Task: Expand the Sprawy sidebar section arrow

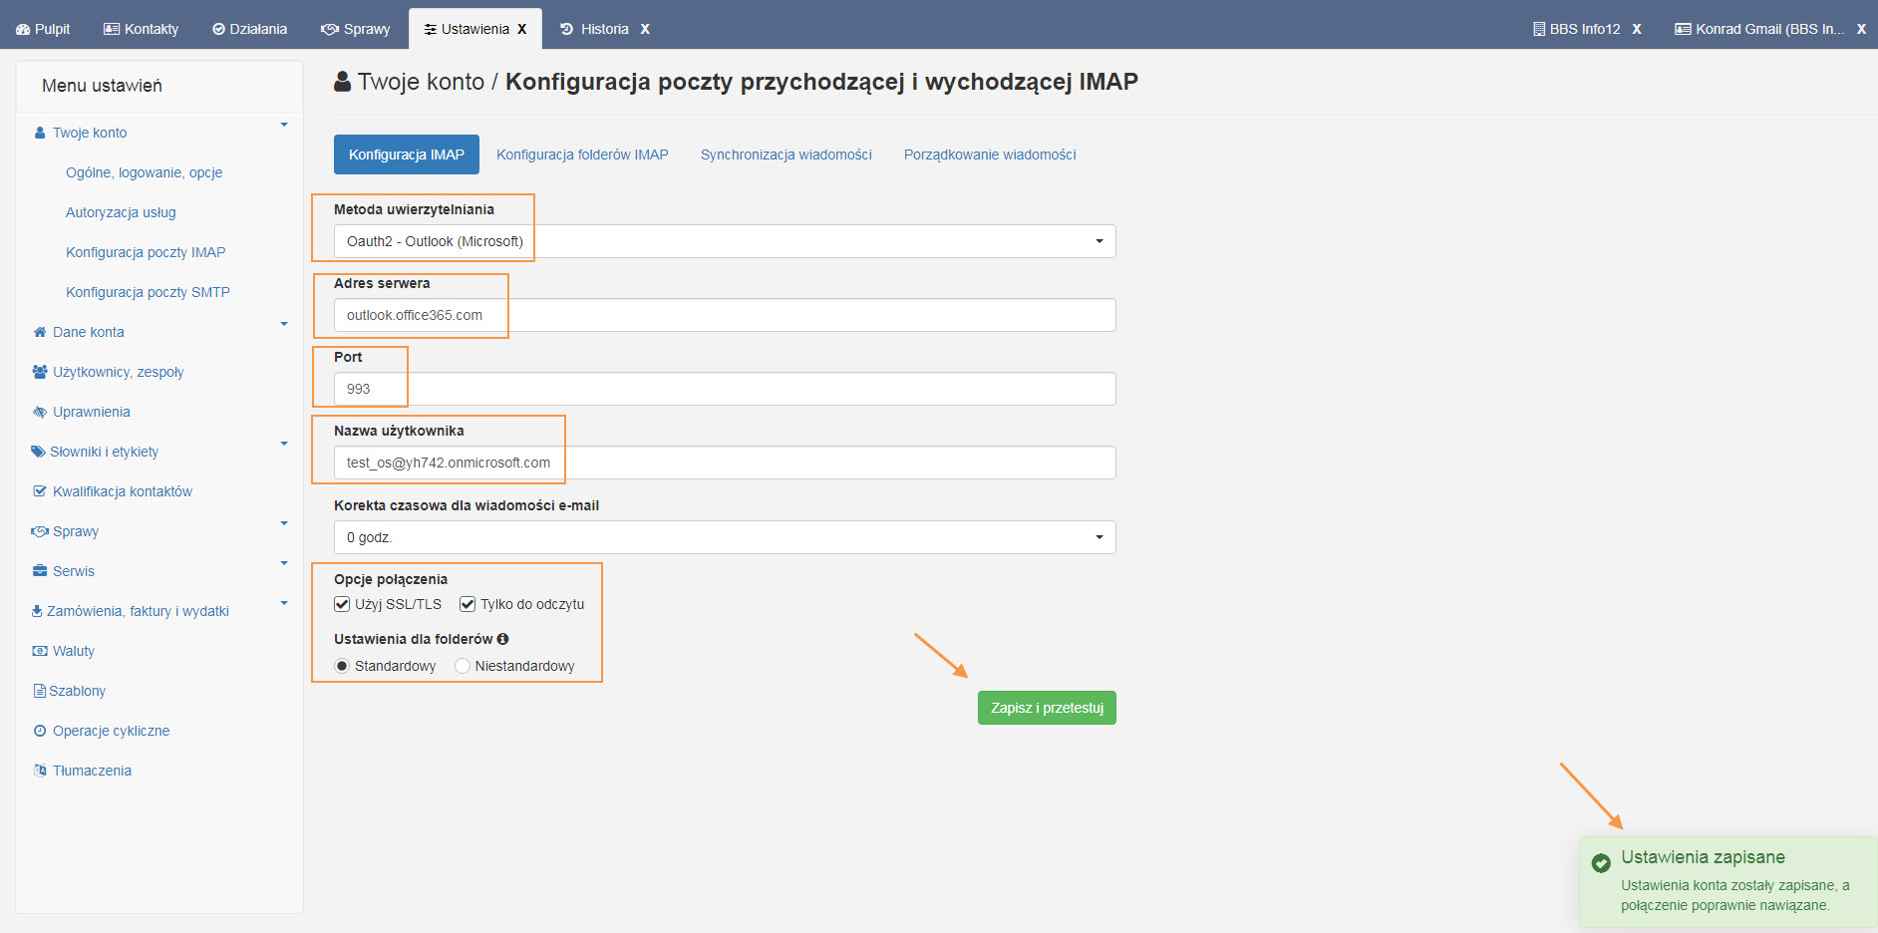Action: 284,524
